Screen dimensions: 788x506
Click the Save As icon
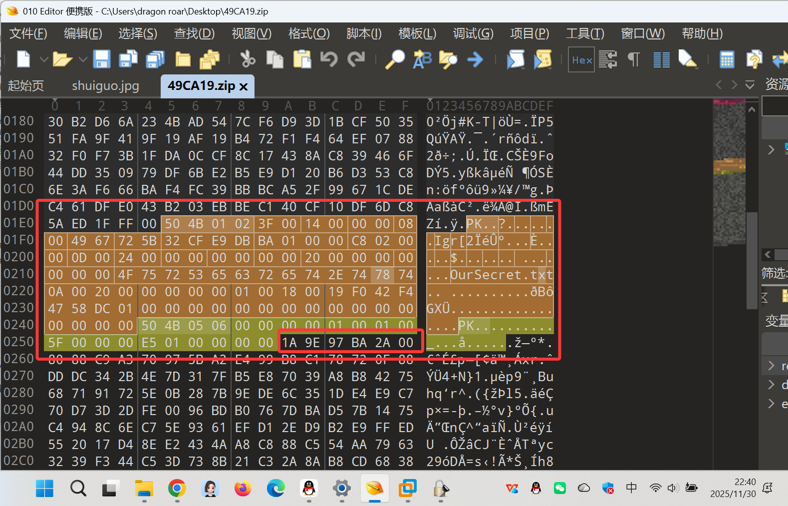[x=128, y=59]
